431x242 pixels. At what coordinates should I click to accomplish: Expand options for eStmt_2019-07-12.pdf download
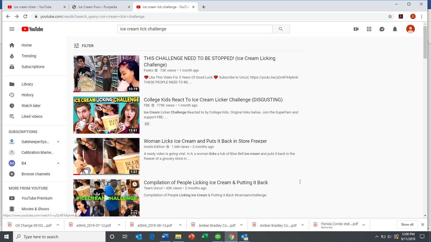click(119, 225)
